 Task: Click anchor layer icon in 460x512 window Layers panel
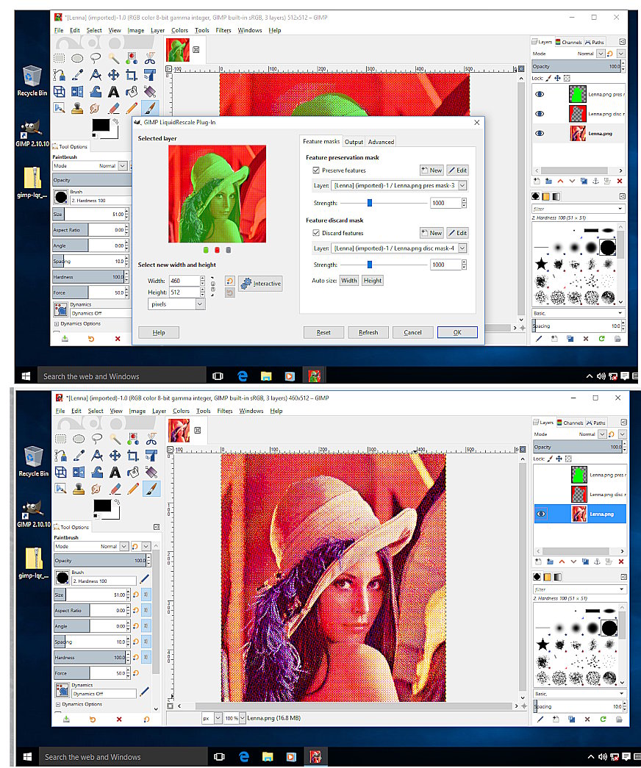pyautogui.click(x=597, y=561)
